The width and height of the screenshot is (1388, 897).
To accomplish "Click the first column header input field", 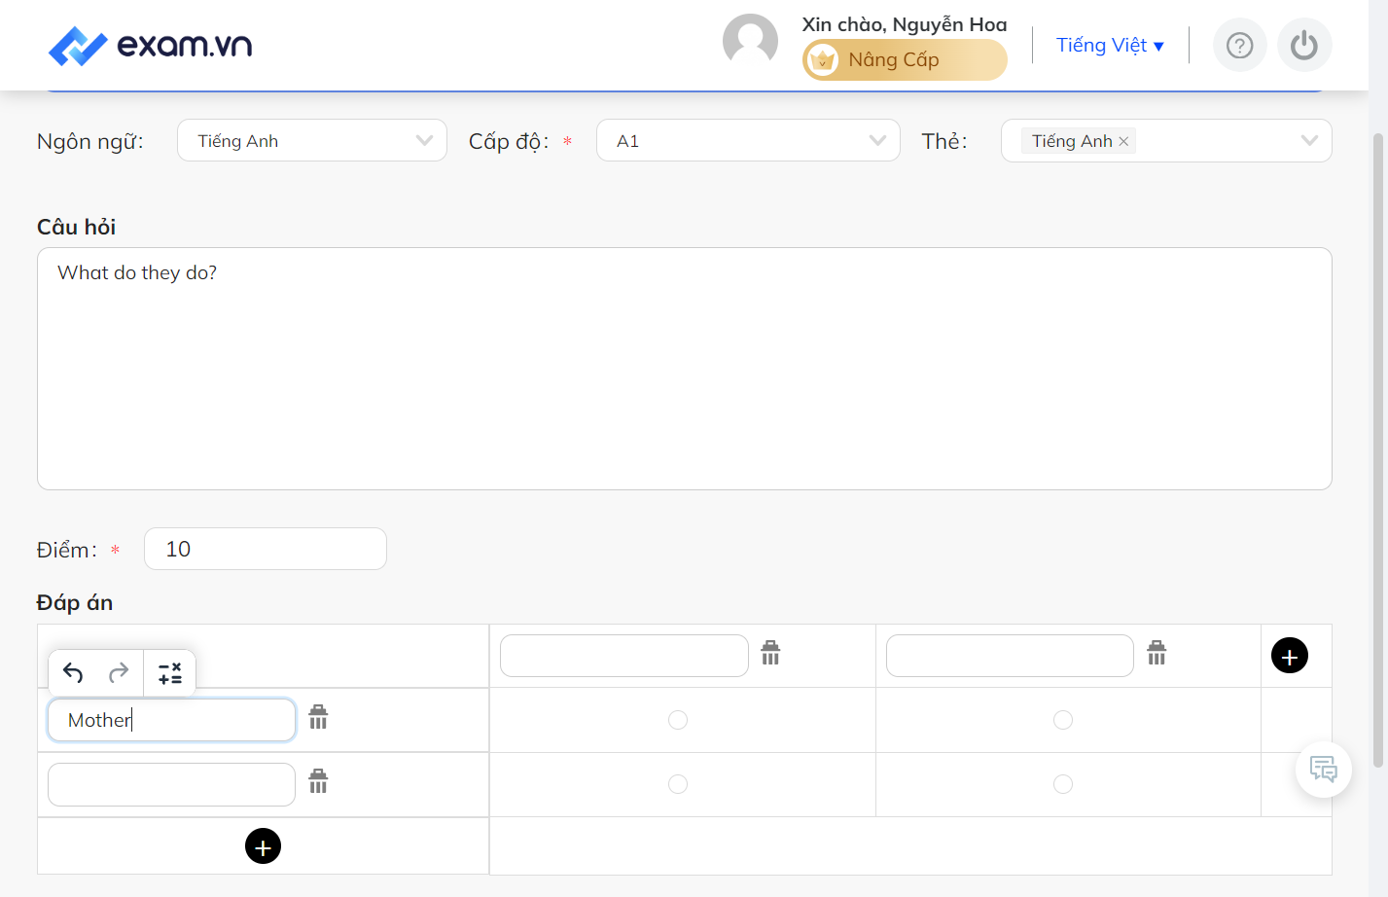I will tap(624, 656).
